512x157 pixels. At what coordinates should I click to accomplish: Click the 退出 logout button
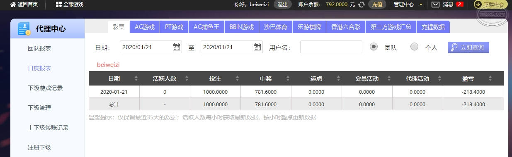(283, 5)
